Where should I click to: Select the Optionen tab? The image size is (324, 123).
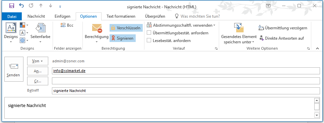click(x=88, y=16)
